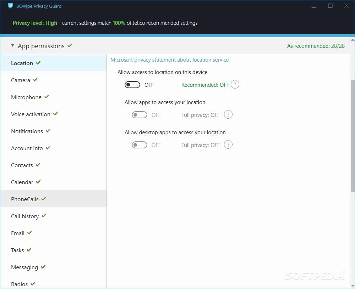Click the check mark next to Camera
The width and height of the screenshot is (355, 289).
pyautogui.click(x=35, y=80)
